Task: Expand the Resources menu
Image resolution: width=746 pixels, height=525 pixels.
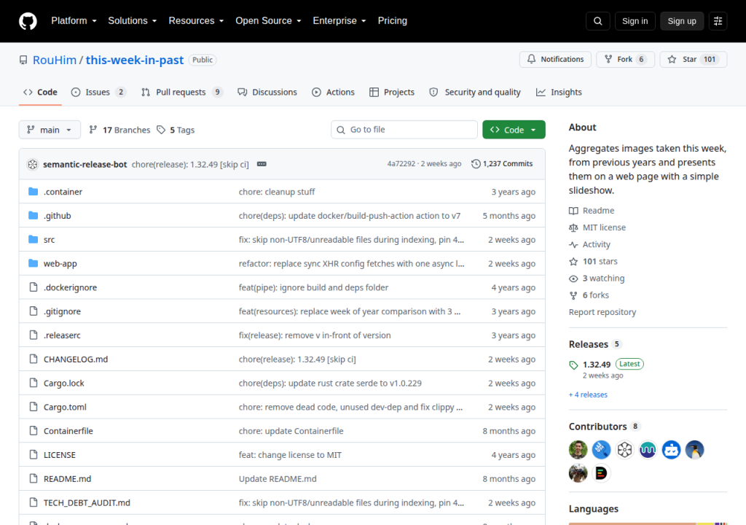Action: pyautogui.click(x=196, y=21)
